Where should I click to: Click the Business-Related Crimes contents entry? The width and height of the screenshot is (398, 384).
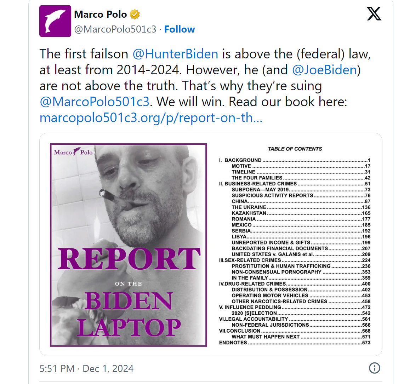[261, 184]
